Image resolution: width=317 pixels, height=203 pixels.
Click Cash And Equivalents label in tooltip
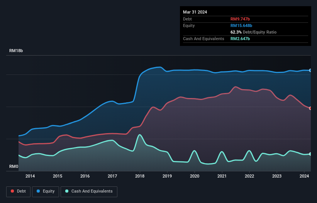pyautogui.click(x=203, y=39)
